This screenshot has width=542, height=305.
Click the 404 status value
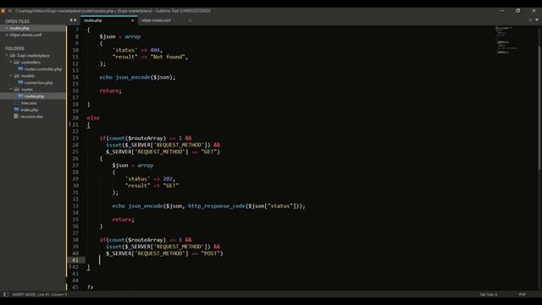point(155,50)
